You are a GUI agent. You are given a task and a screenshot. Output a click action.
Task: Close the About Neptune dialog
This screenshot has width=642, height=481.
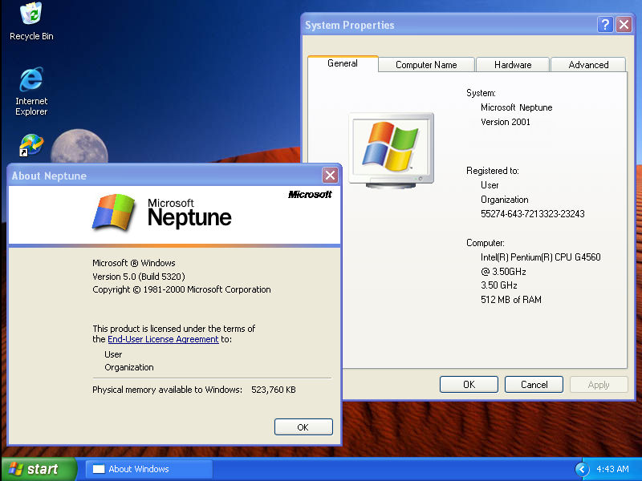click(330, 176)
